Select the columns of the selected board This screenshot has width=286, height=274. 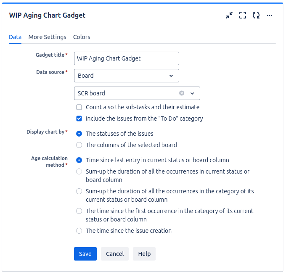click(79, 145)
